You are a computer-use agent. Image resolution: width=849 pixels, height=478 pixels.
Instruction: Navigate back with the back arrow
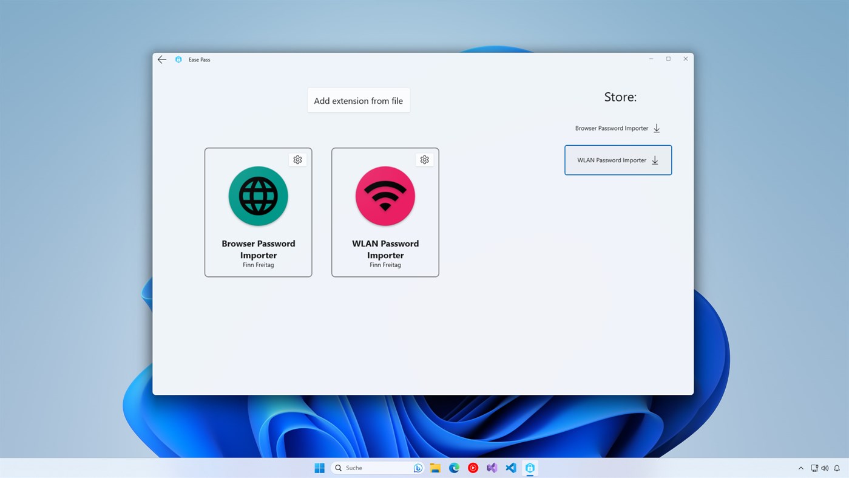[161, 59]
